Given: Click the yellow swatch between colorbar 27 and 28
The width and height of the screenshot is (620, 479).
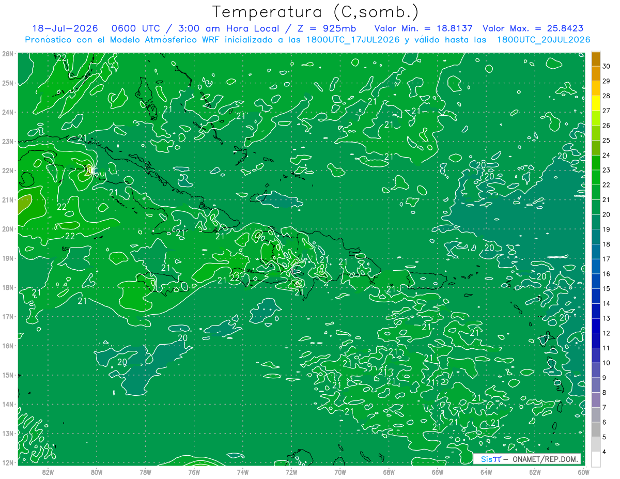Looking at the screenshot, I should (596, 103).
